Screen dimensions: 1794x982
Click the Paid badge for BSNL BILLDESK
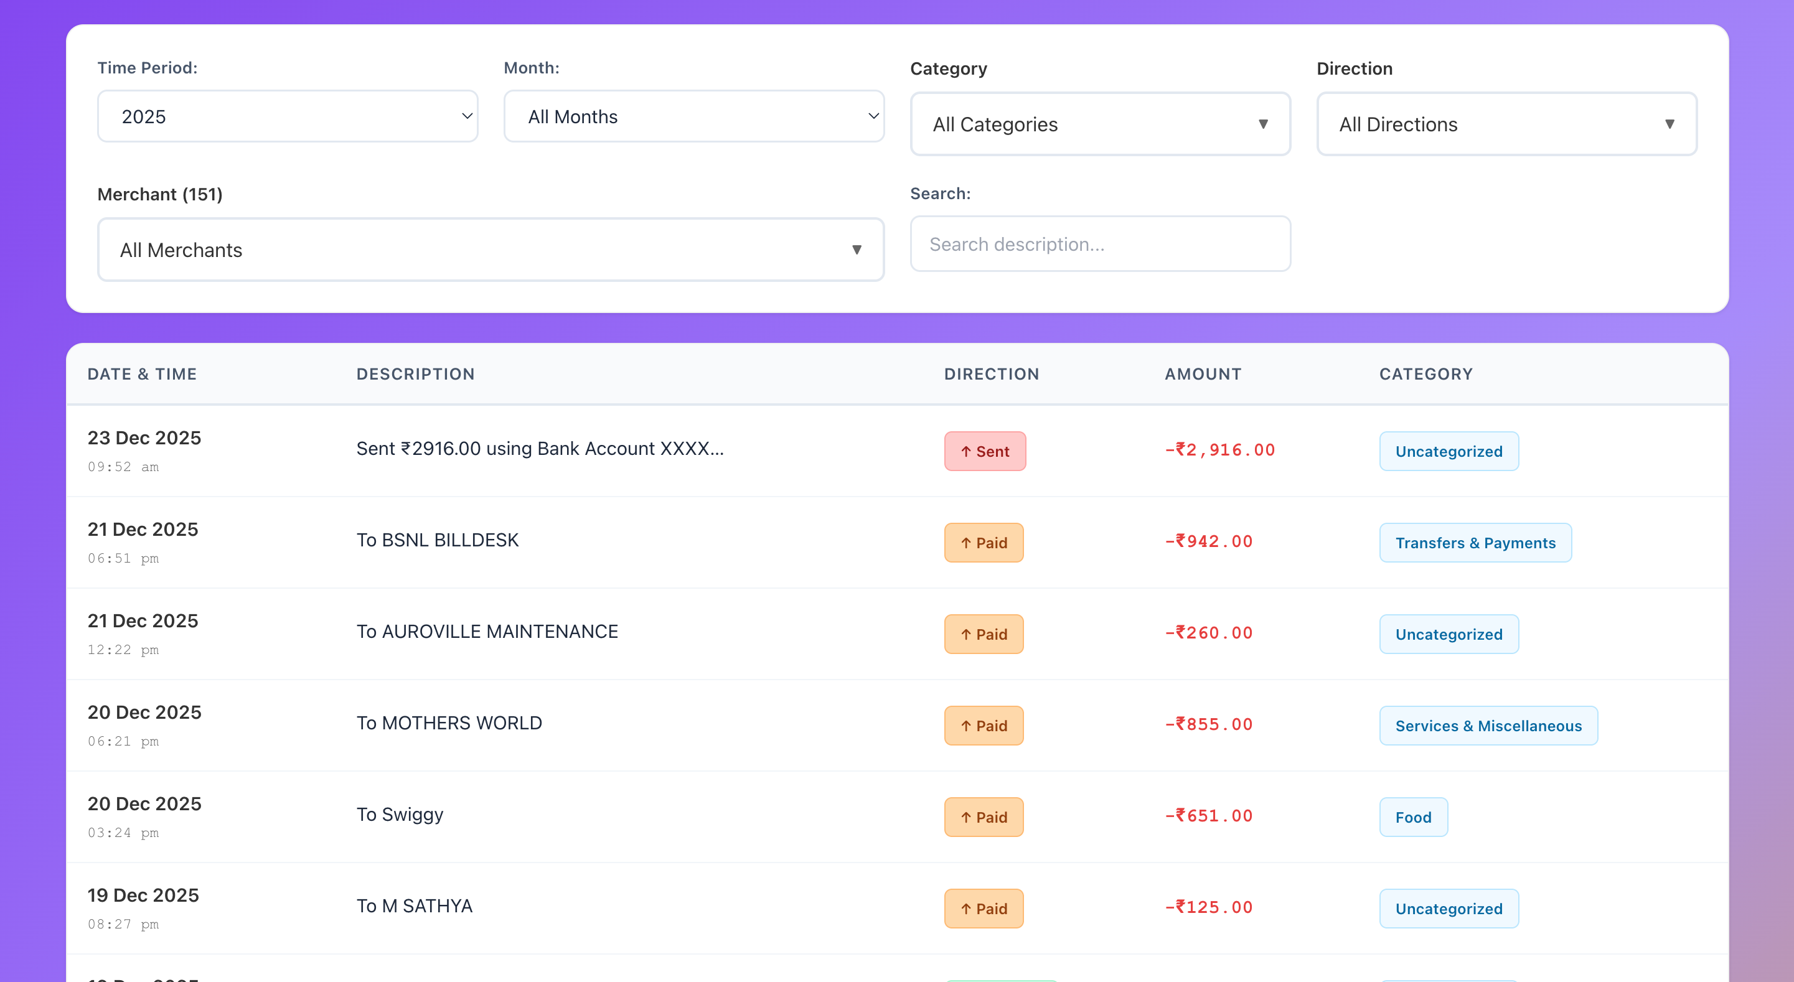(x=984, y=542)
